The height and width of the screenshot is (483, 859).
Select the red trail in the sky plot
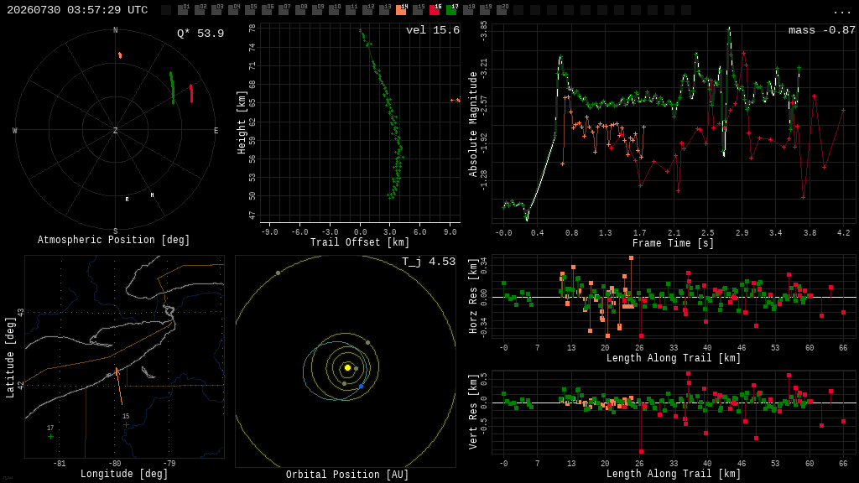(x=191, y=93)
